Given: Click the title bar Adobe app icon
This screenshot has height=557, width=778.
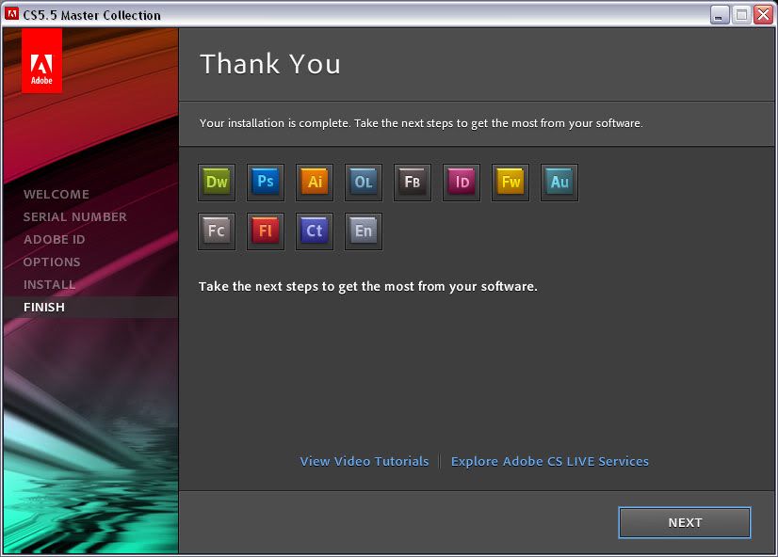Looking at the screenshot, I should click(11, 14).
